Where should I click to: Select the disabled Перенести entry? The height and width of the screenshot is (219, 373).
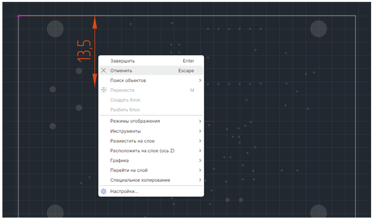[151, 90]
